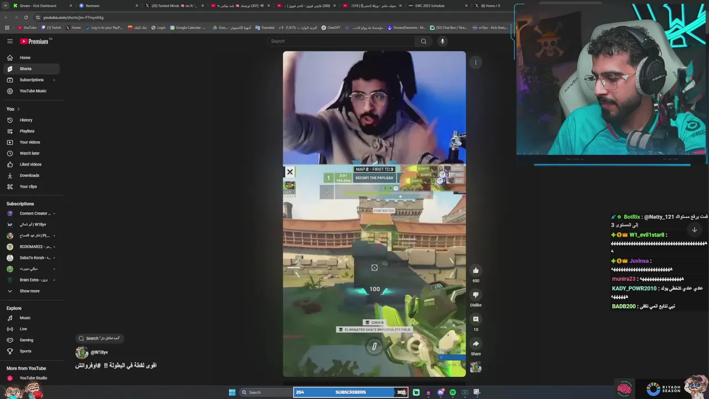Open the StreamElements bookmark
This screenshot has height=399, width=709.
point(406,28)
